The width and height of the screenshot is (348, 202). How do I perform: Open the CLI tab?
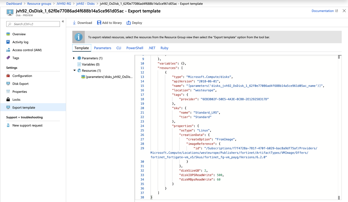pos(119,48)
